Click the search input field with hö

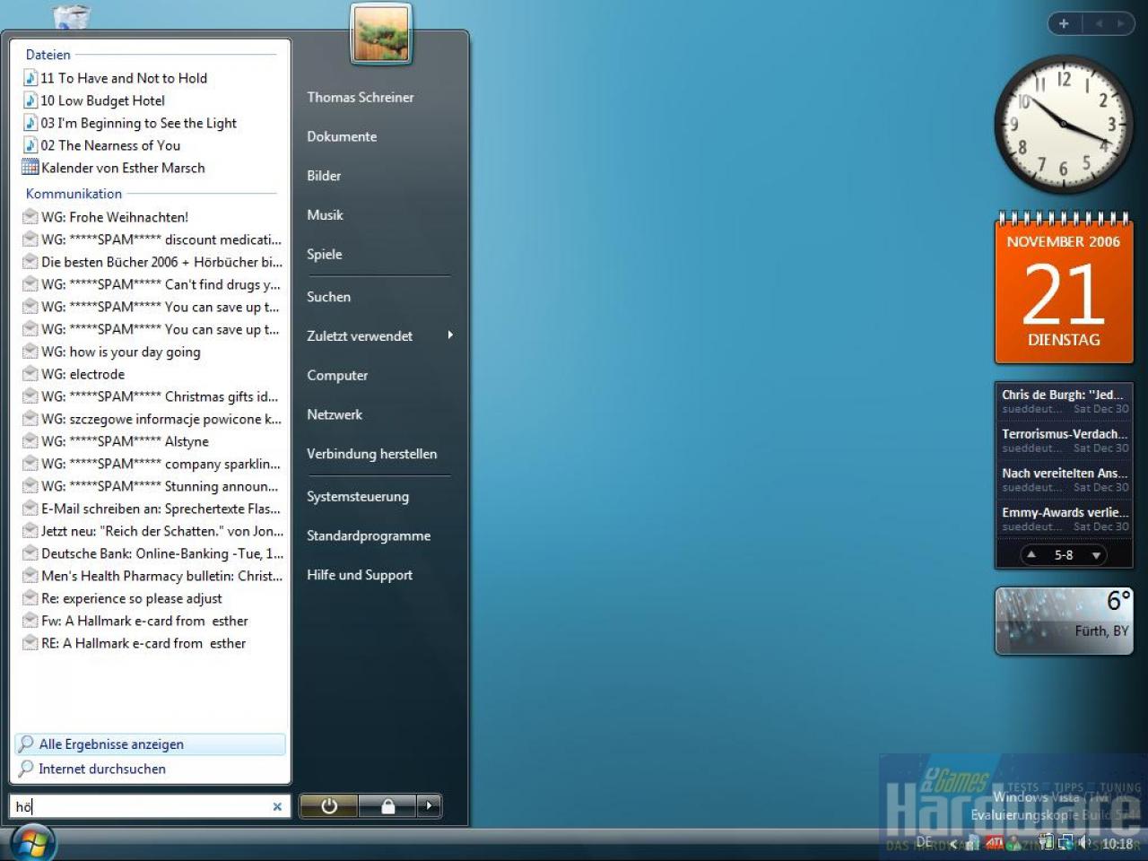pos(142,806)
